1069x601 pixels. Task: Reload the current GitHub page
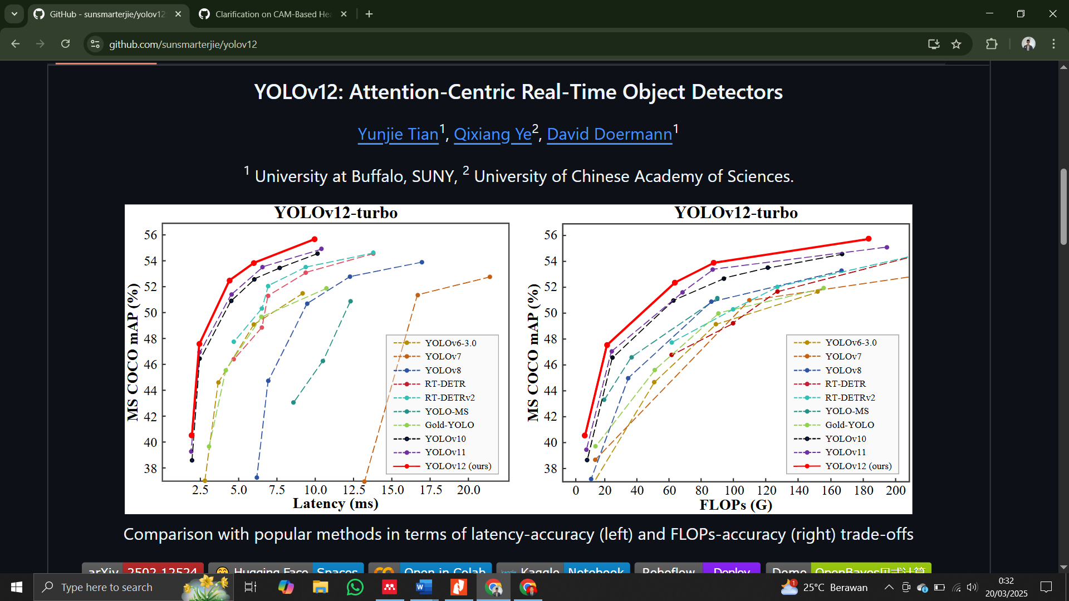[x=65, y=44]
